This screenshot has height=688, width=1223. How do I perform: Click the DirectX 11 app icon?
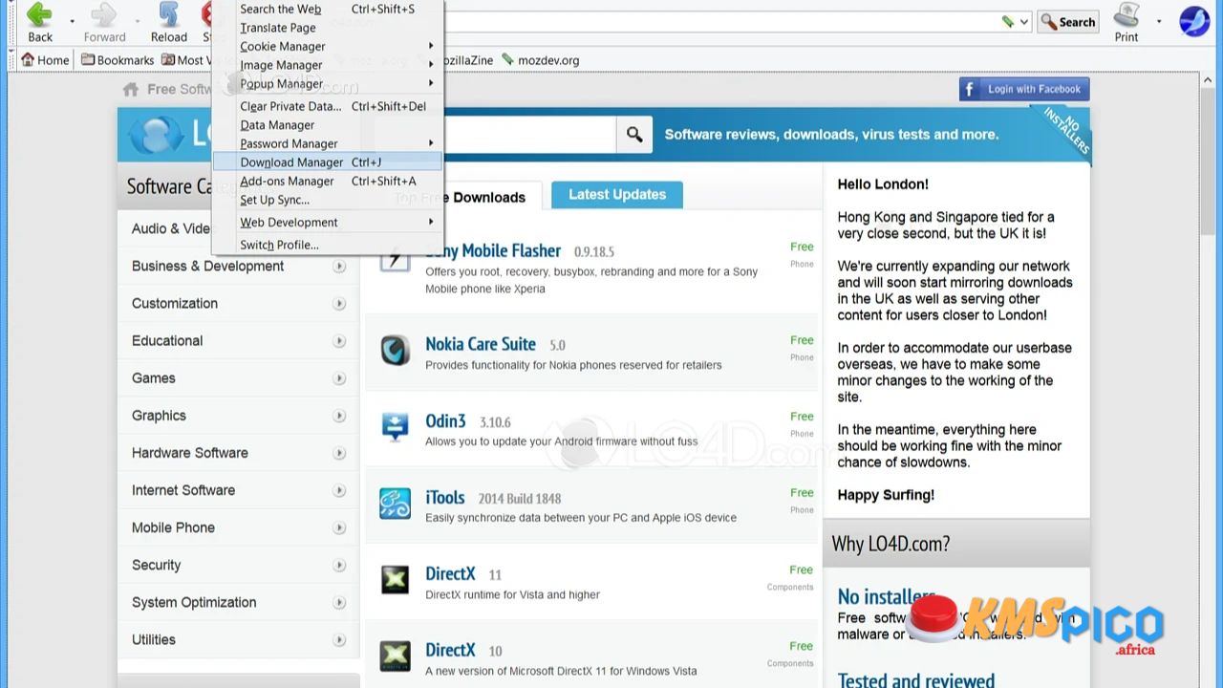point(395,579)
